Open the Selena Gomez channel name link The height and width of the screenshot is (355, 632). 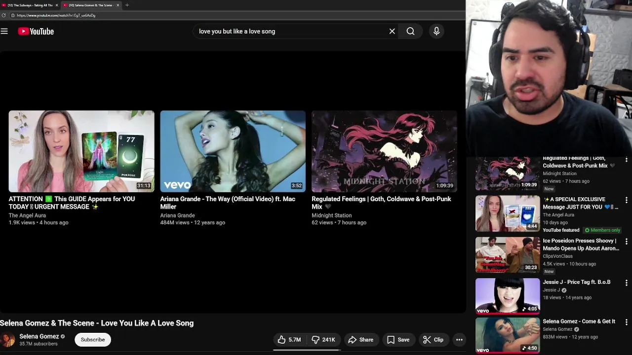pos(39,336)
